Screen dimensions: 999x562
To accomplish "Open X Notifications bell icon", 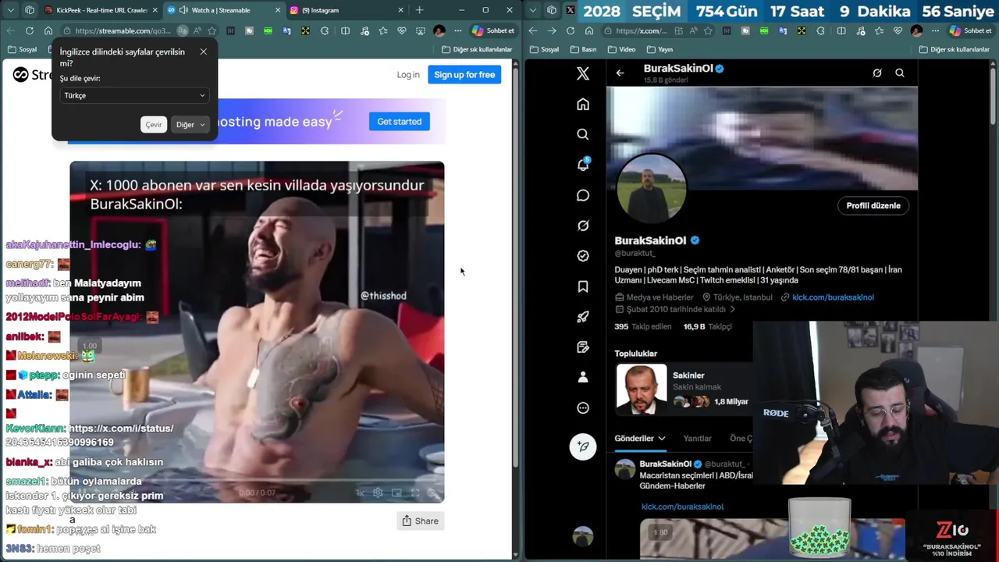I will pos(583,165).
